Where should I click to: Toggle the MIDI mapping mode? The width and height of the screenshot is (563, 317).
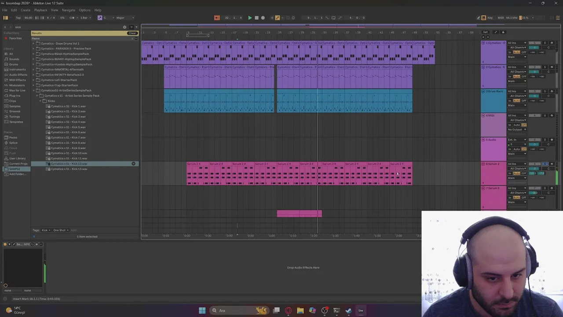(501, 18)
